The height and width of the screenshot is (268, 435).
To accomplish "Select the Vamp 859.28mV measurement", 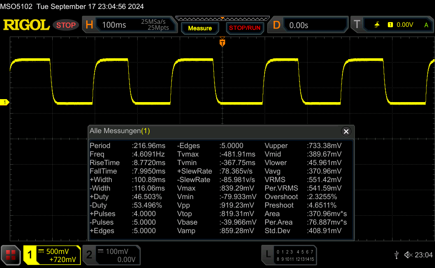I will click(x=215, y=231).
